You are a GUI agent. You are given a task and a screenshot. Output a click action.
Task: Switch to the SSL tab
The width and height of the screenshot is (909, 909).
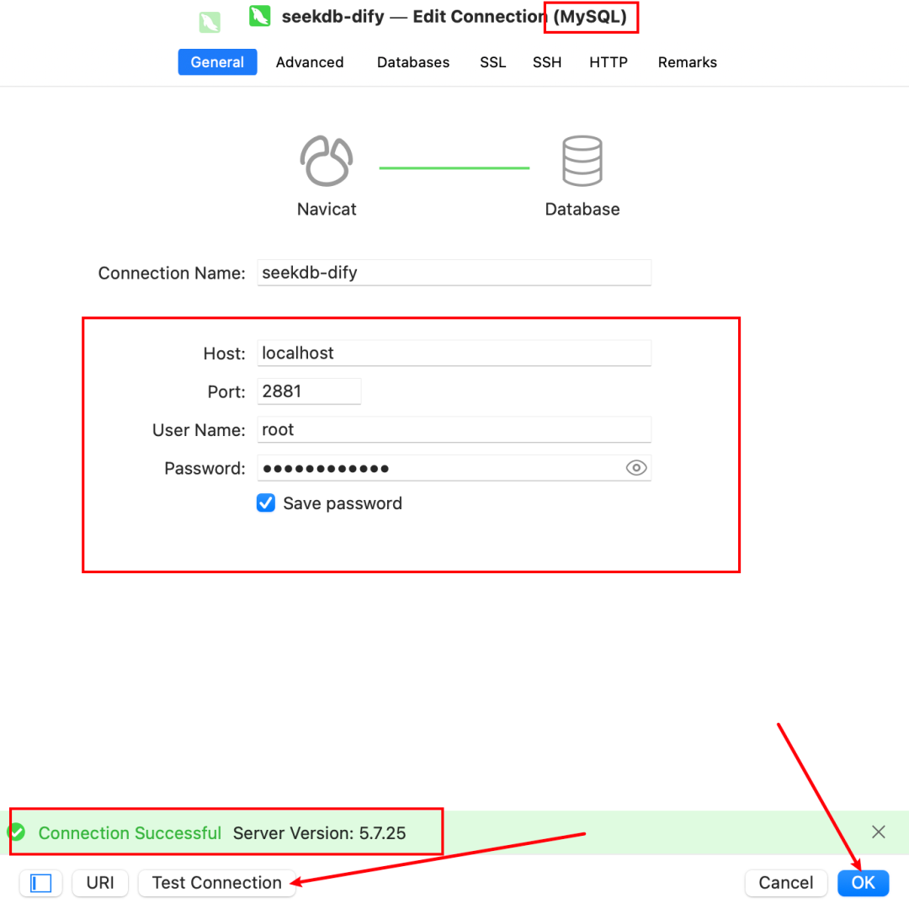pos(493,62)
